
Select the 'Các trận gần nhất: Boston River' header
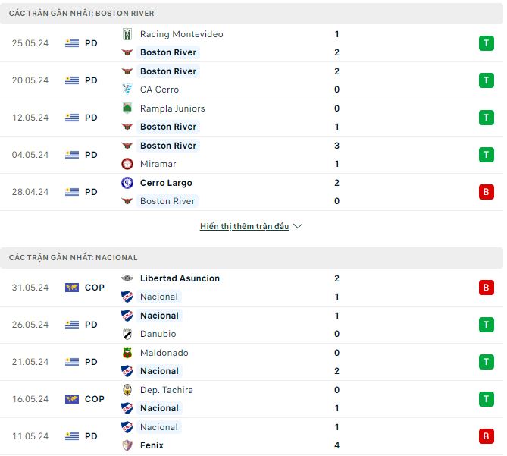click(82, 14)
